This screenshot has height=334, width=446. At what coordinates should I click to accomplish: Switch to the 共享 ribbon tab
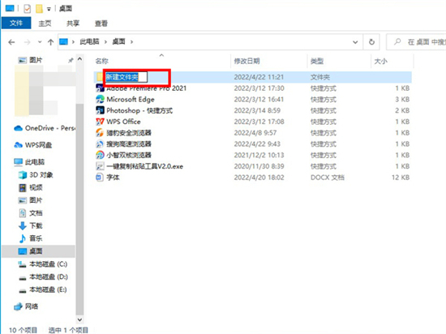73,24
